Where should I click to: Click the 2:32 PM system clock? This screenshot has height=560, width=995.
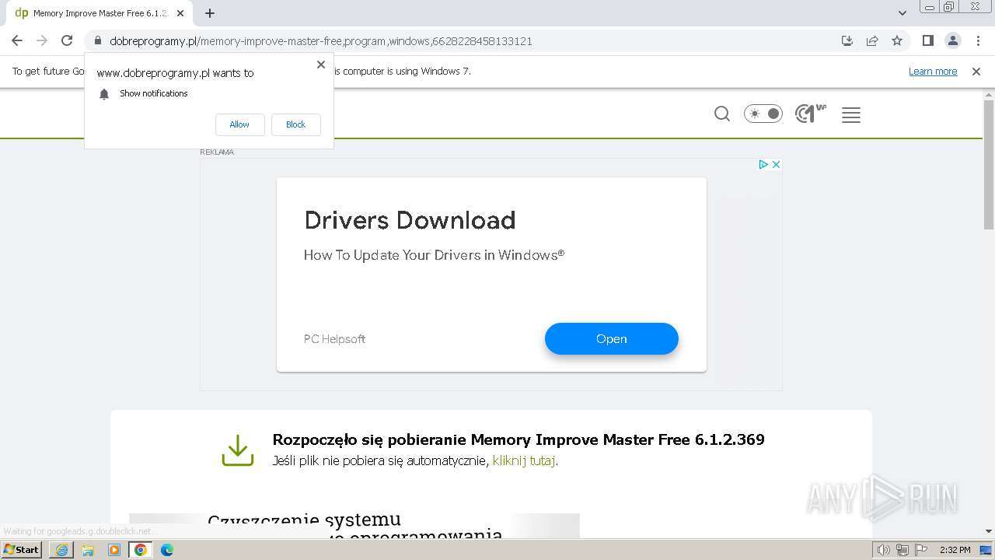(955, 550)
